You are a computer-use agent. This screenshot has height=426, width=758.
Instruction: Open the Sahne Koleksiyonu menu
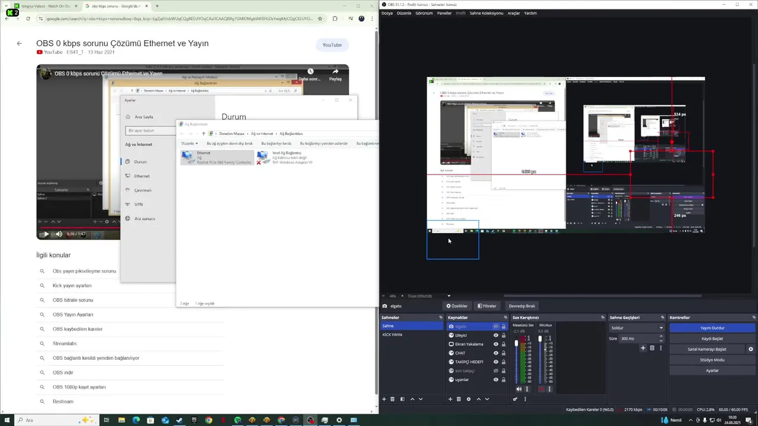pyautogui.click(x=486, y=13)
